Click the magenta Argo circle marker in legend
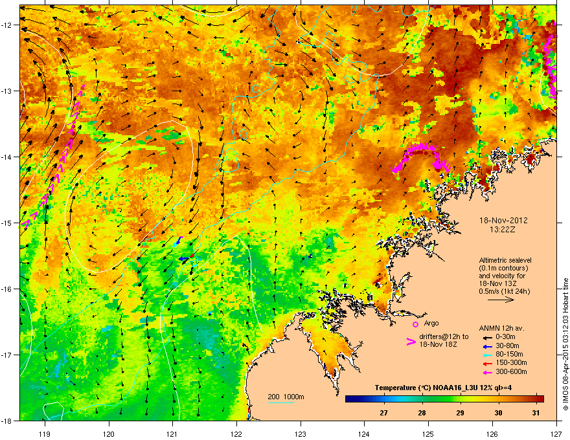The width and height of the screenshot is (570, 440). point(415,324)
